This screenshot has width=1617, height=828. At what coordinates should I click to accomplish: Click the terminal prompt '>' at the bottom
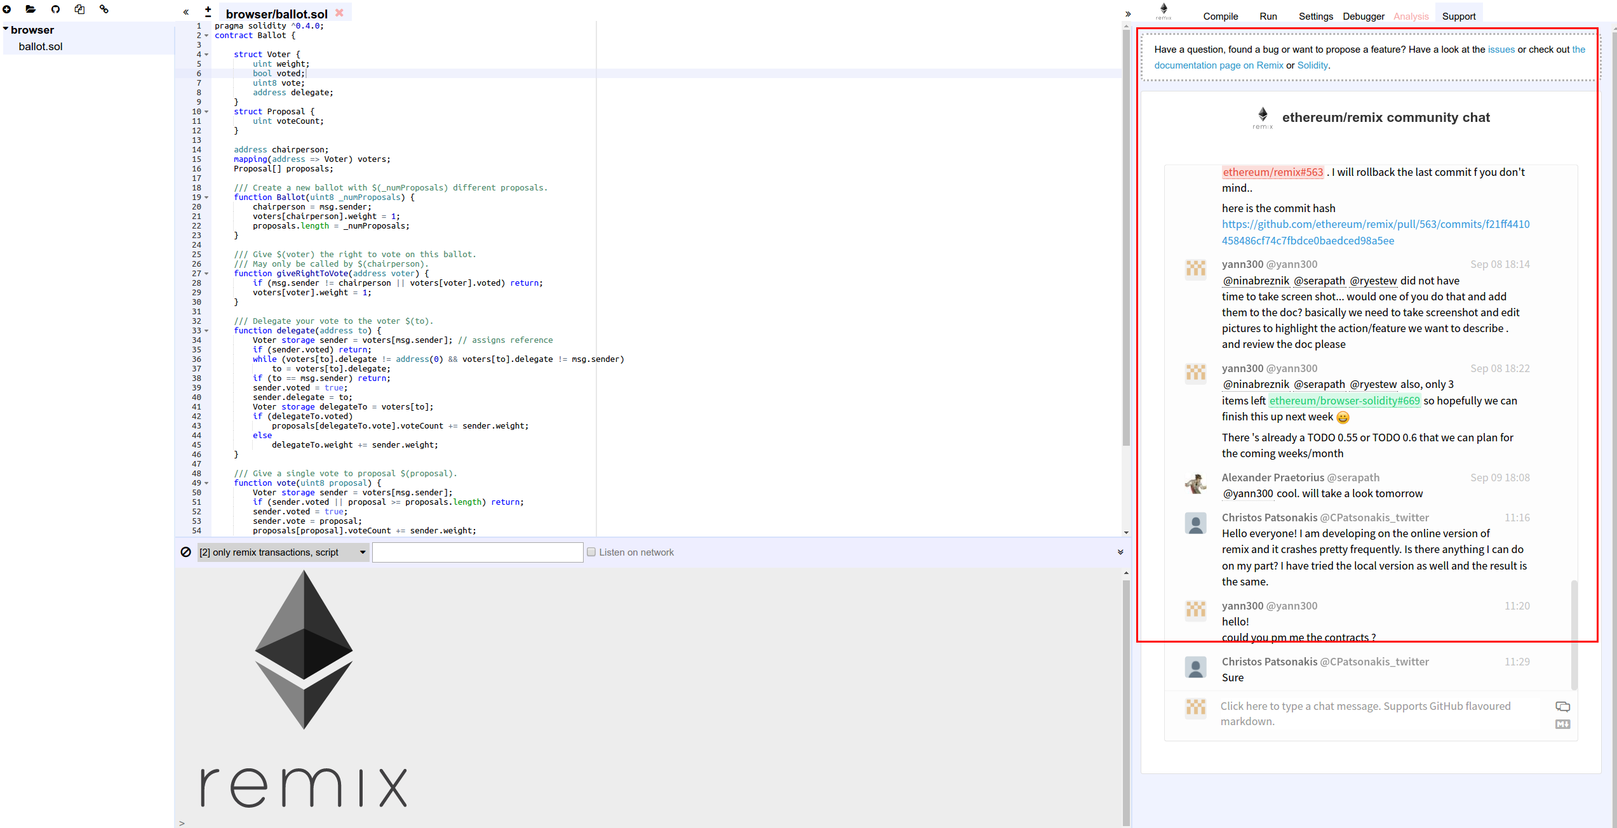[182, 823]
